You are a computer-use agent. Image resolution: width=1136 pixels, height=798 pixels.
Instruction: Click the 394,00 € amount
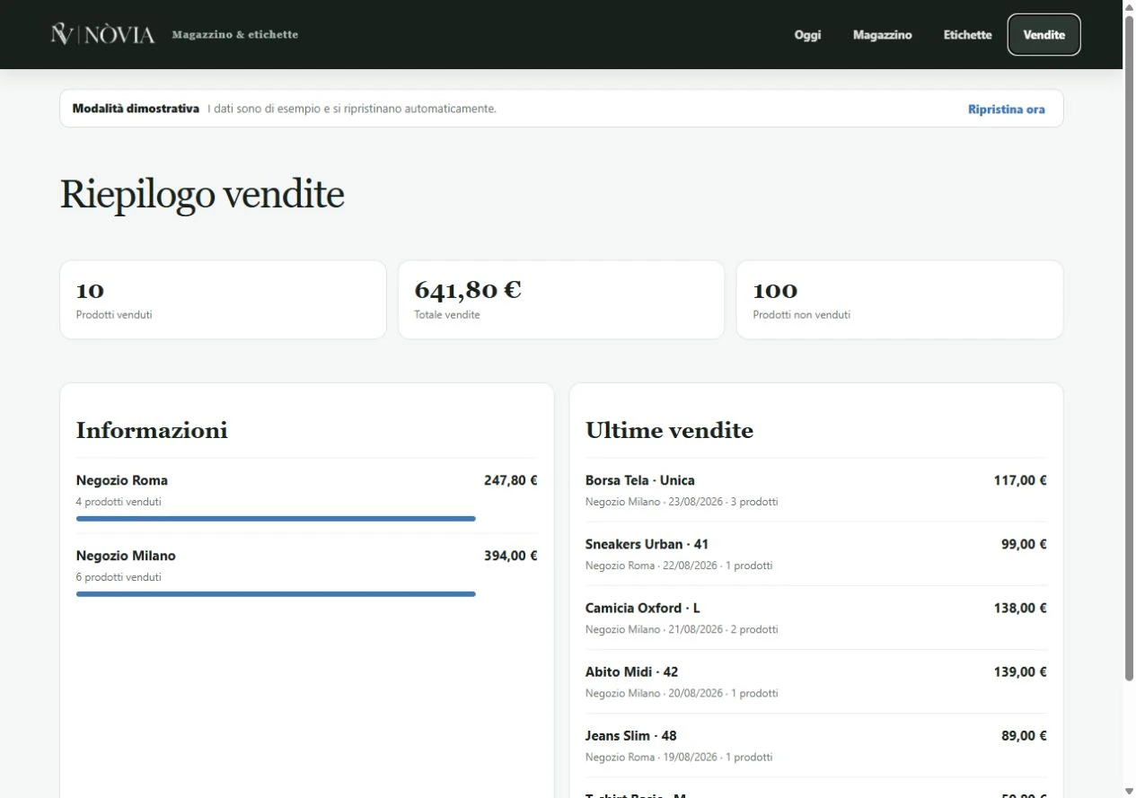point(511,556)
